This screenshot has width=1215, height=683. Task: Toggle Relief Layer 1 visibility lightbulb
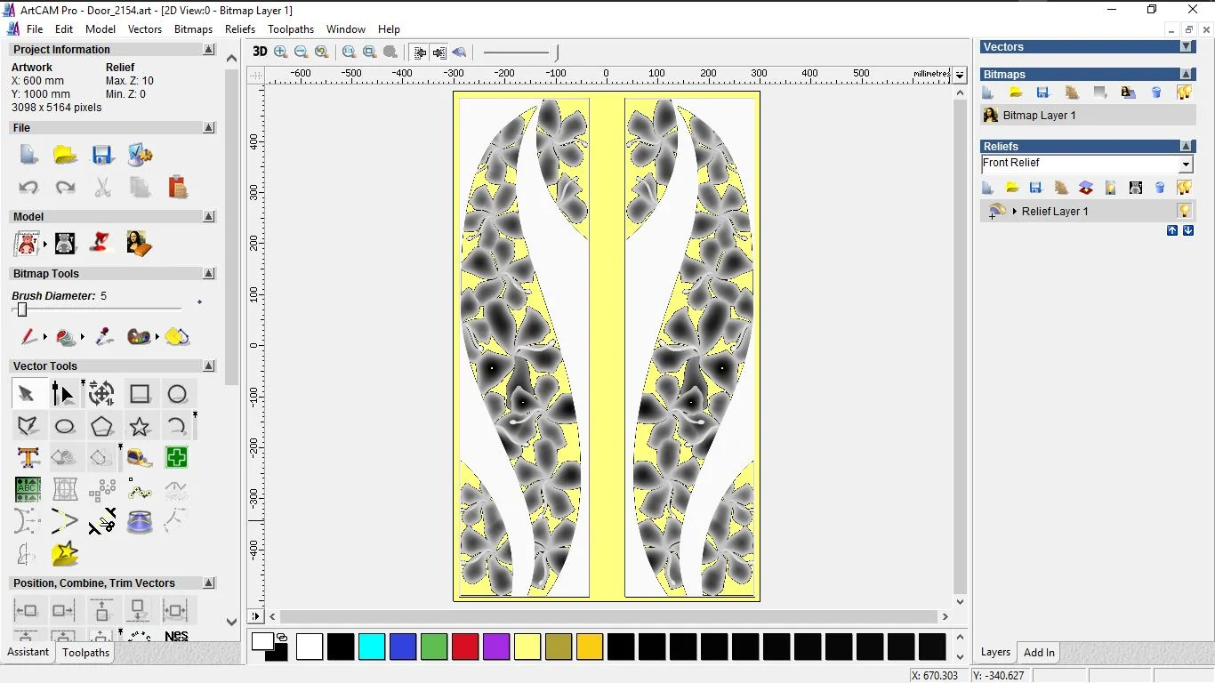[1184, 211]
